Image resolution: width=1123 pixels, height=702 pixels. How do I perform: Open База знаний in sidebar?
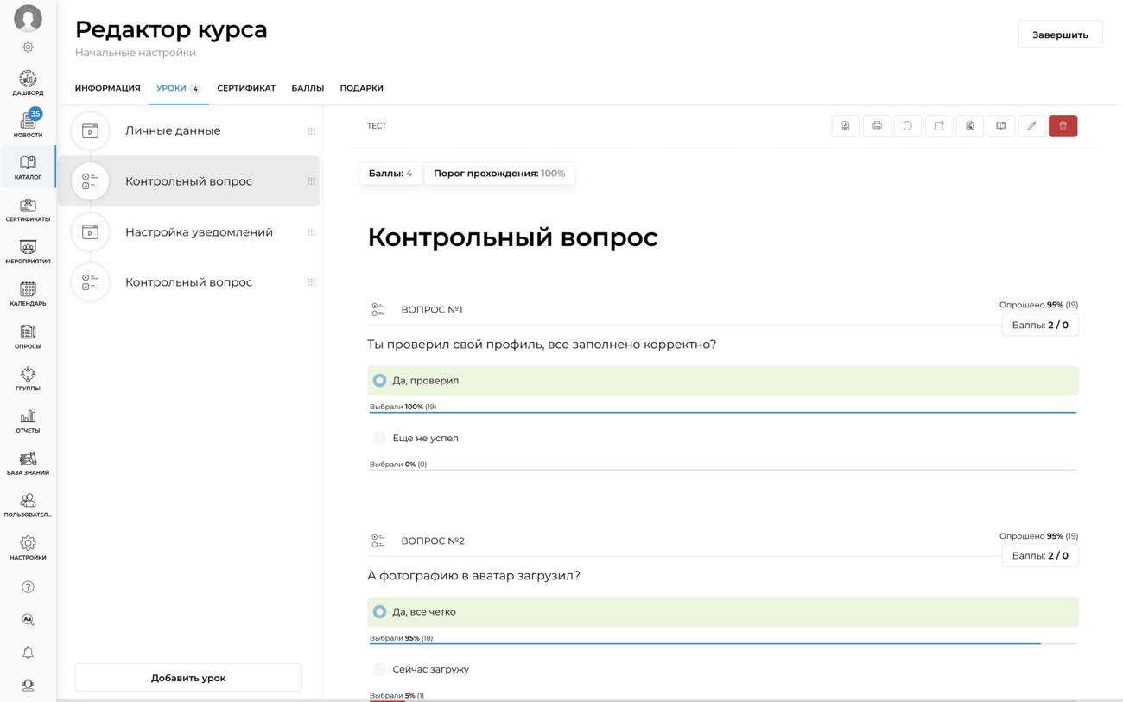pyautogui.click(x=28, y=464)
